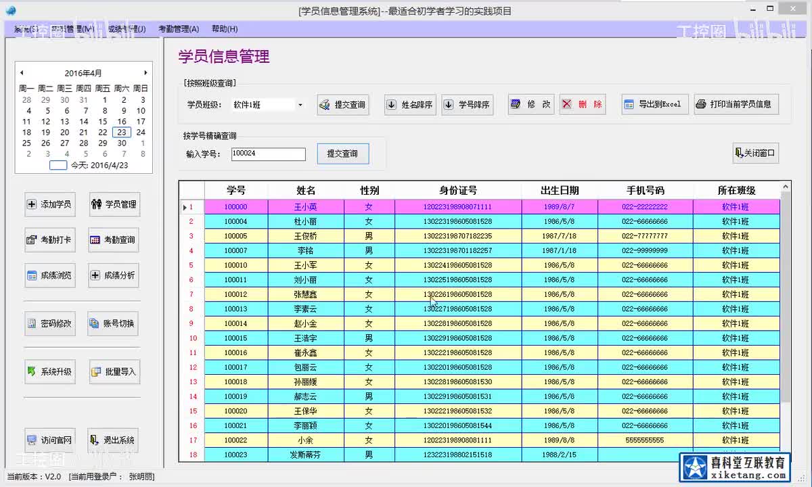This screenshot has width=812, height=487.
Task: Select the student name cell 王小英
Action: tap(306, 207)
